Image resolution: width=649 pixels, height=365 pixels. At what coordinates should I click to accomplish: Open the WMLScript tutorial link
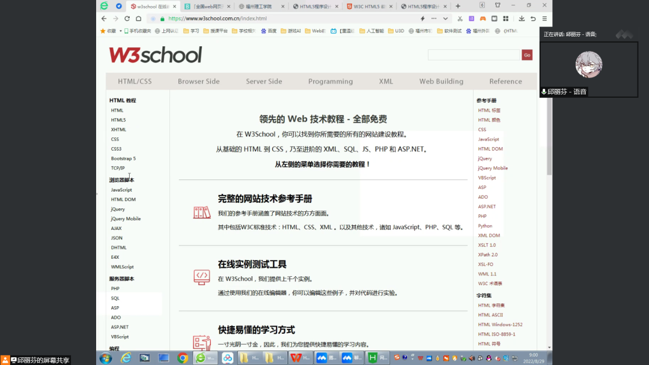pos(122,267)
